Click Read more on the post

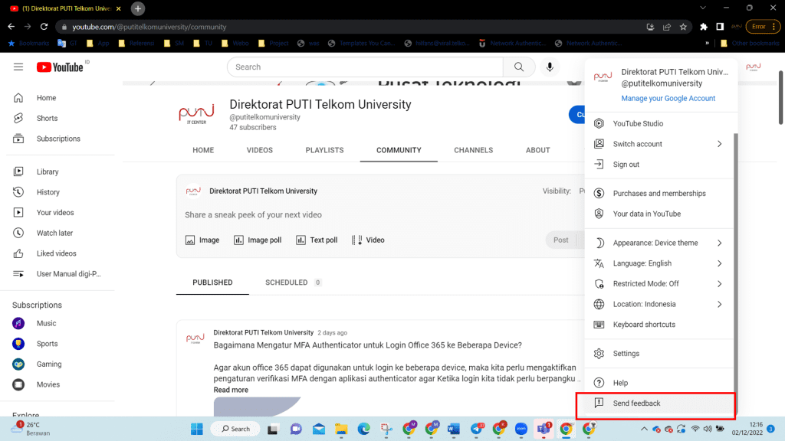click(x=230, y=390)
